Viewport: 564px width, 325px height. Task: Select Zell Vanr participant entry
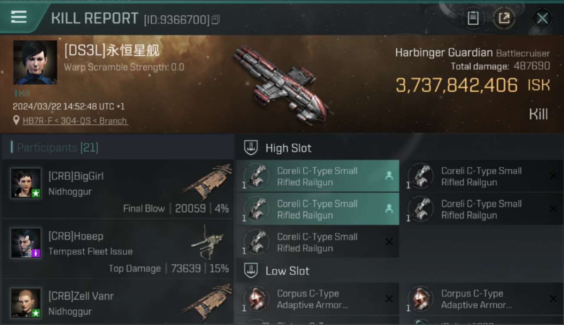pos(117,303)
